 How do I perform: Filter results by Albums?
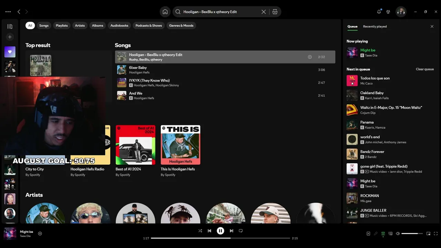click(98, 25)
